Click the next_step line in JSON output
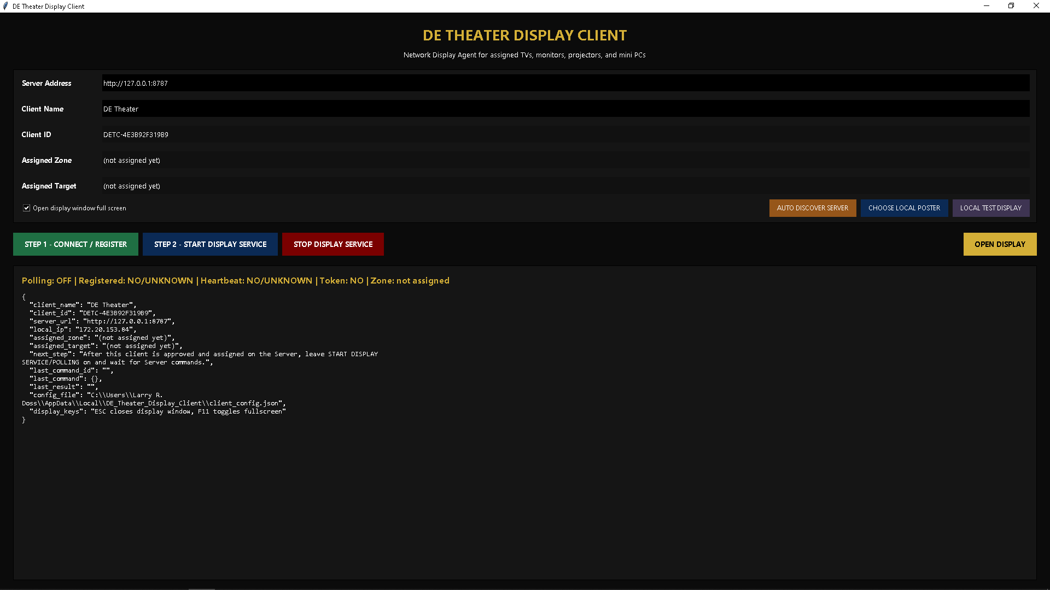 point(200,358)
